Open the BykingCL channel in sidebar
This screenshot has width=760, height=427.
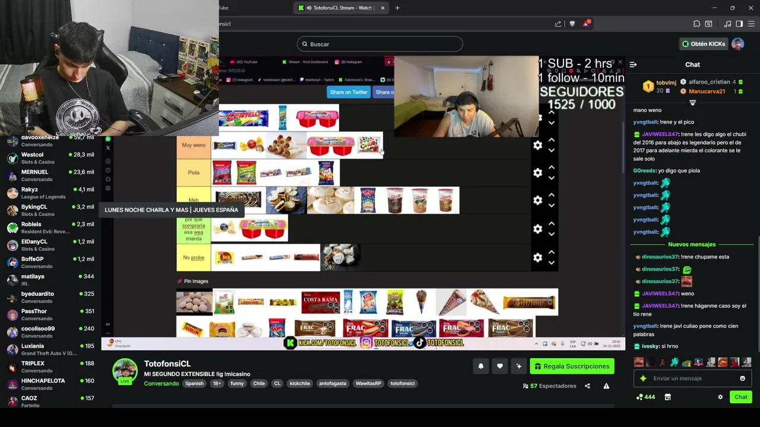pos(50,210)
